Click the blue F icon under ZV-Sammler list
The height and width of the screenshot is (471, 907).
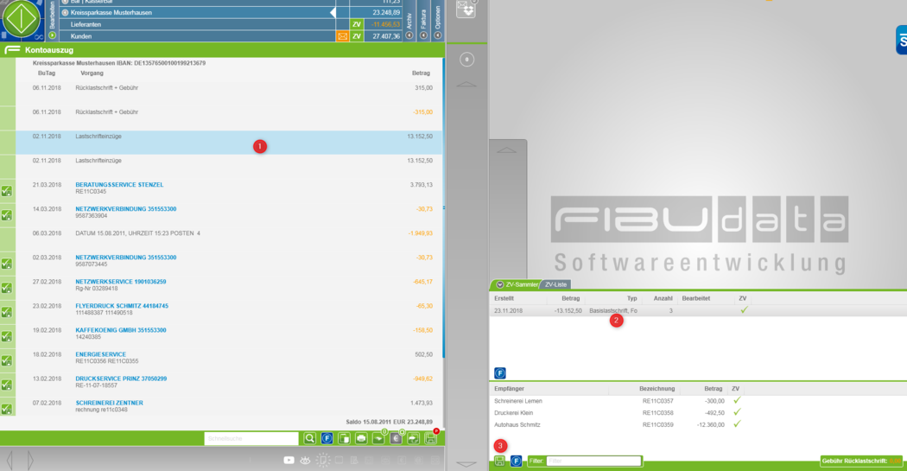[500, 373]
